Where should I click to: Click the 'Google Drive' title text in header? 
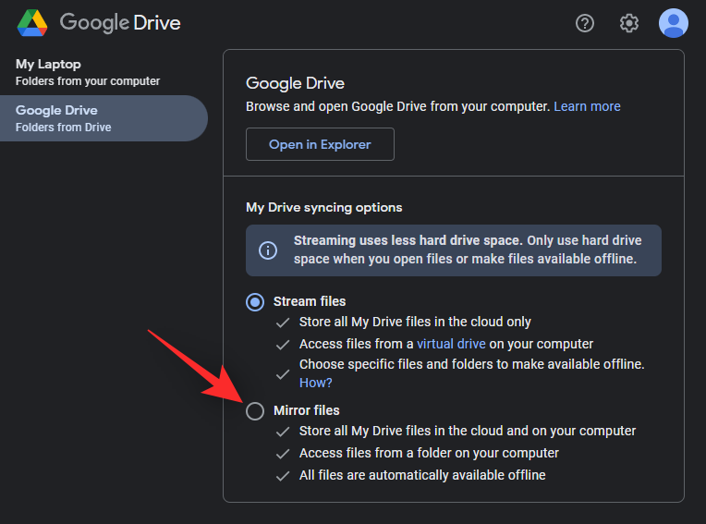pos(120,22)
